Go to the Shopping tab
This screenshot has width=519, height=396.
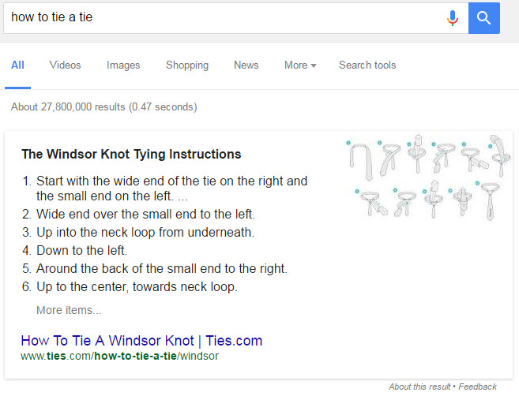pos(187,65)
